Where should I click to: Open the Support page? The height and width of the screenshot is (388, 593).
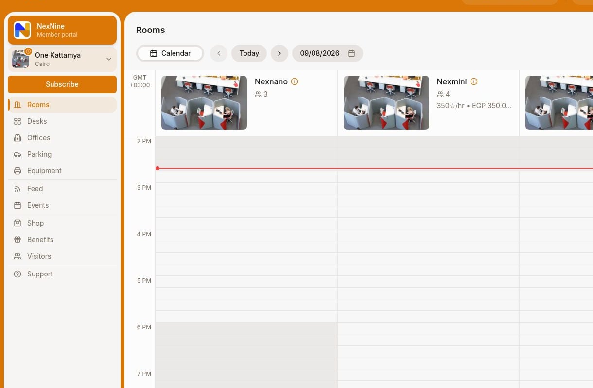coord(62,274)
